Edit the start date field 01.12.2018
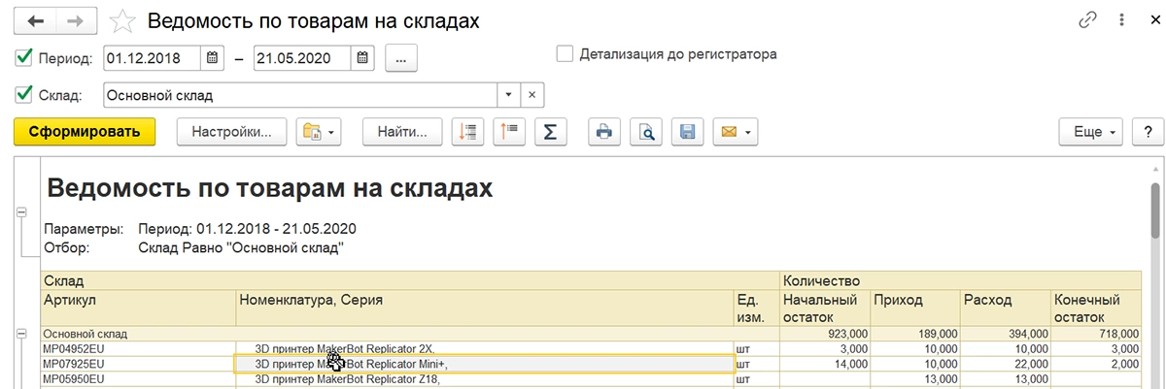1166x389 pixels. 151,58
